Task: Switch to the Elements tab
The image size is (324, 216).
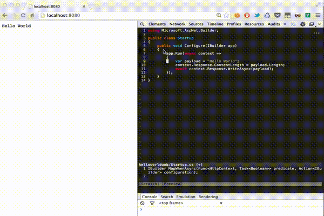Action: (x=157, y=24)
